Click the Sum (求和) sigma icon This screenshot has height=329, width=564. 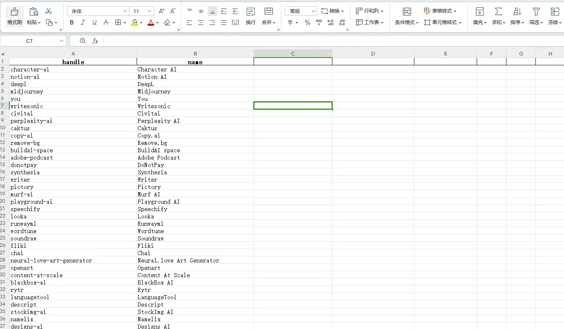click(x=498, y=11)
